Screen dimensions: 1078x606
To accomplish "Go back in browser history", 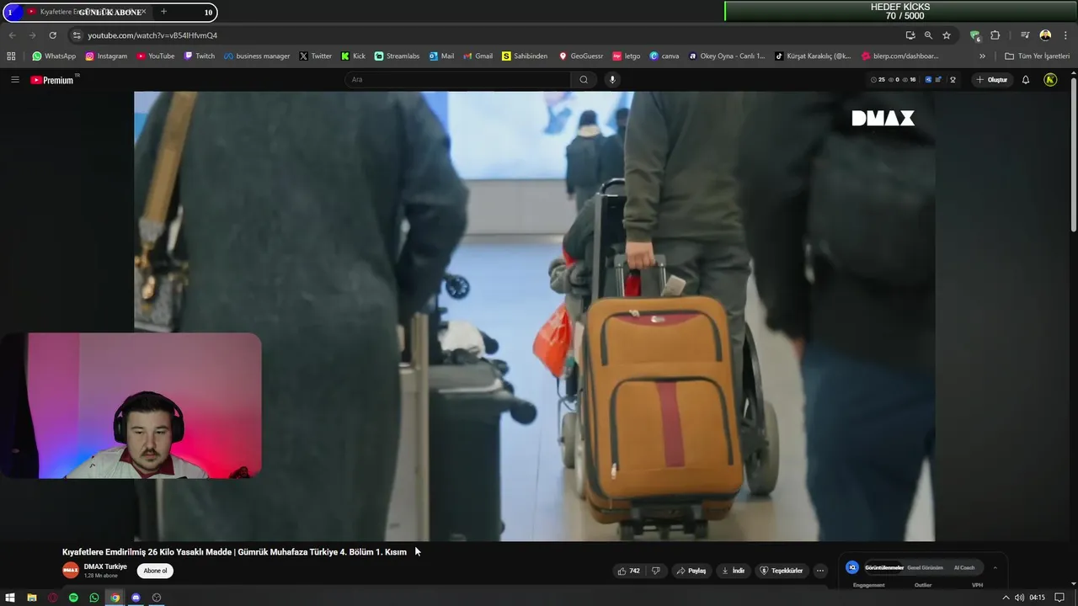I will coord(12,35).
